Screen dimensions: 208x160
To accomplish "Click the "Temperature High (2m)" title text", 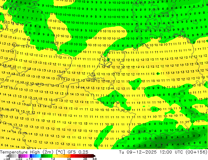I will tap(27, 152).
